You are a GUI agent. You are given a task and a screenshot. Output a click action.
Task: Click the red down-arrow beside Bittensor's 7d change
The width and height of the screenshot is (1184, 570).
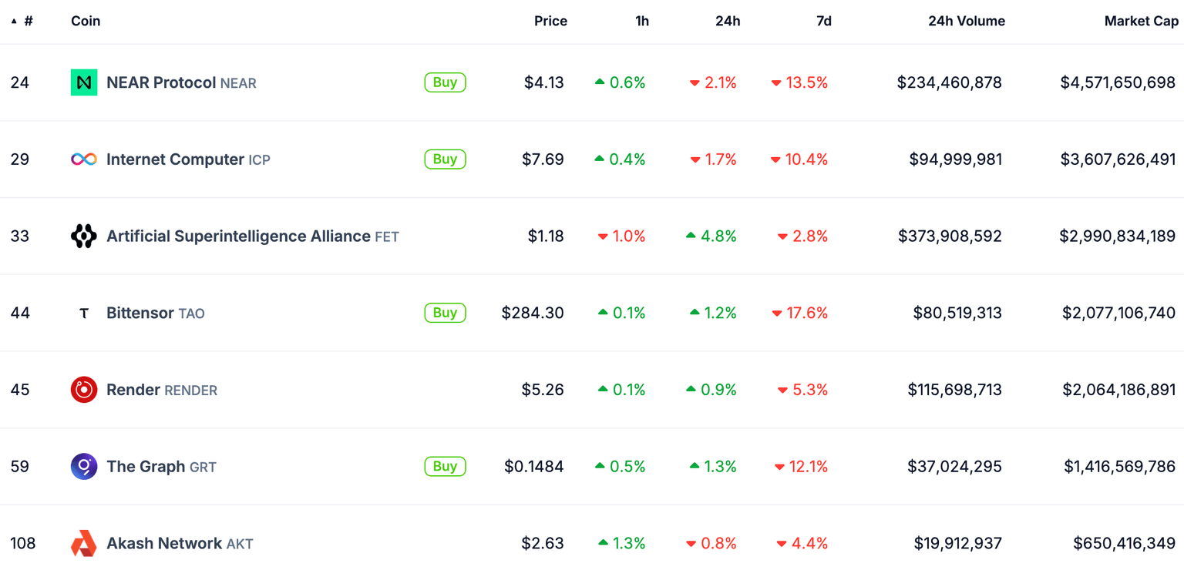click(x=776, y=313)
